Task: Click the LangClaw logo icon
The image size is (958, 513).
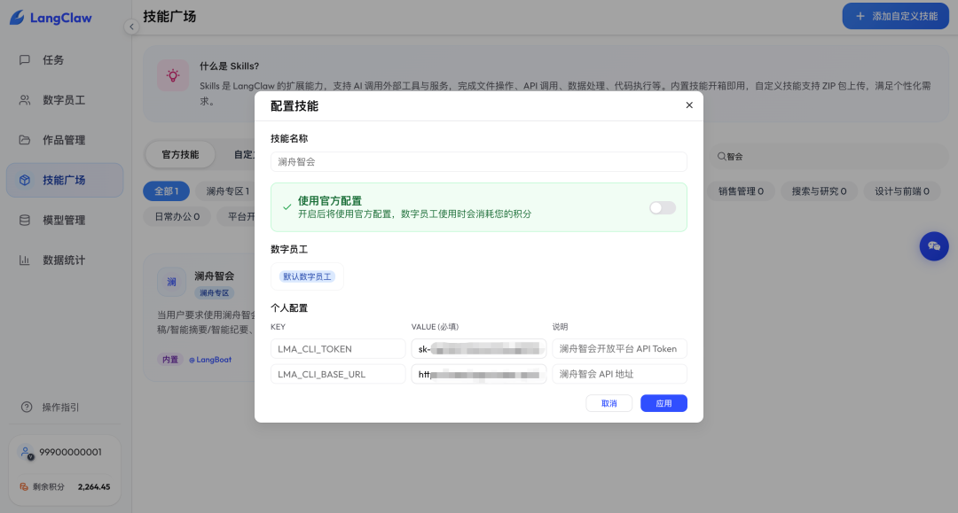Action: pyautogui.click(x=17, y=18)
